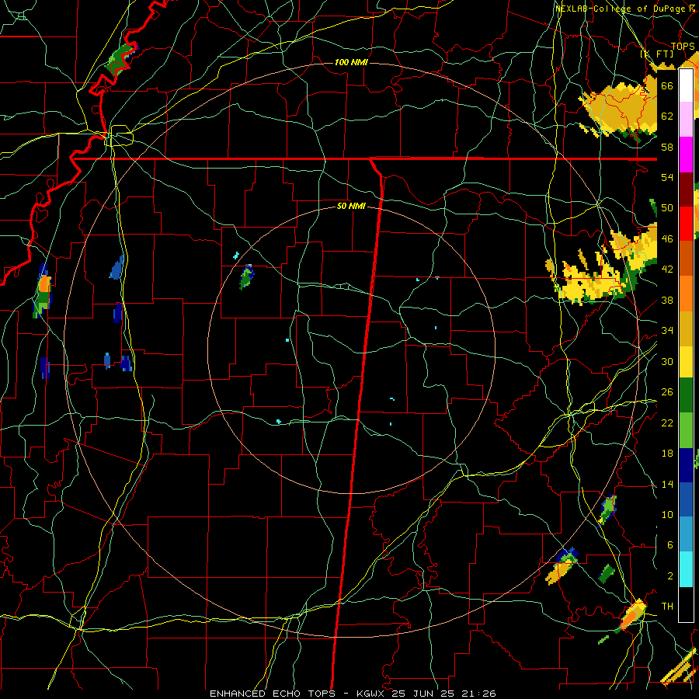
Task: Click the "ENHANCED ECHO TOPS" caption text
Action: (x=273, y=694)
